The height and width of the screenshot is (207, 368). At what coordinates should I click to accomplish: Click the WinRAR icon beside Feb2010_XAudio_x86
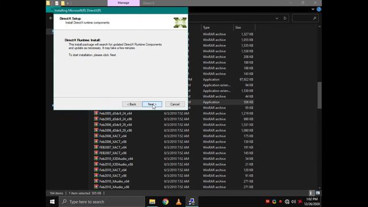96,186
